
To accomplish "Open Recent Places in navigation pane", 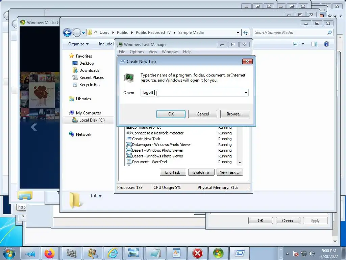I will tap(91, 78).
